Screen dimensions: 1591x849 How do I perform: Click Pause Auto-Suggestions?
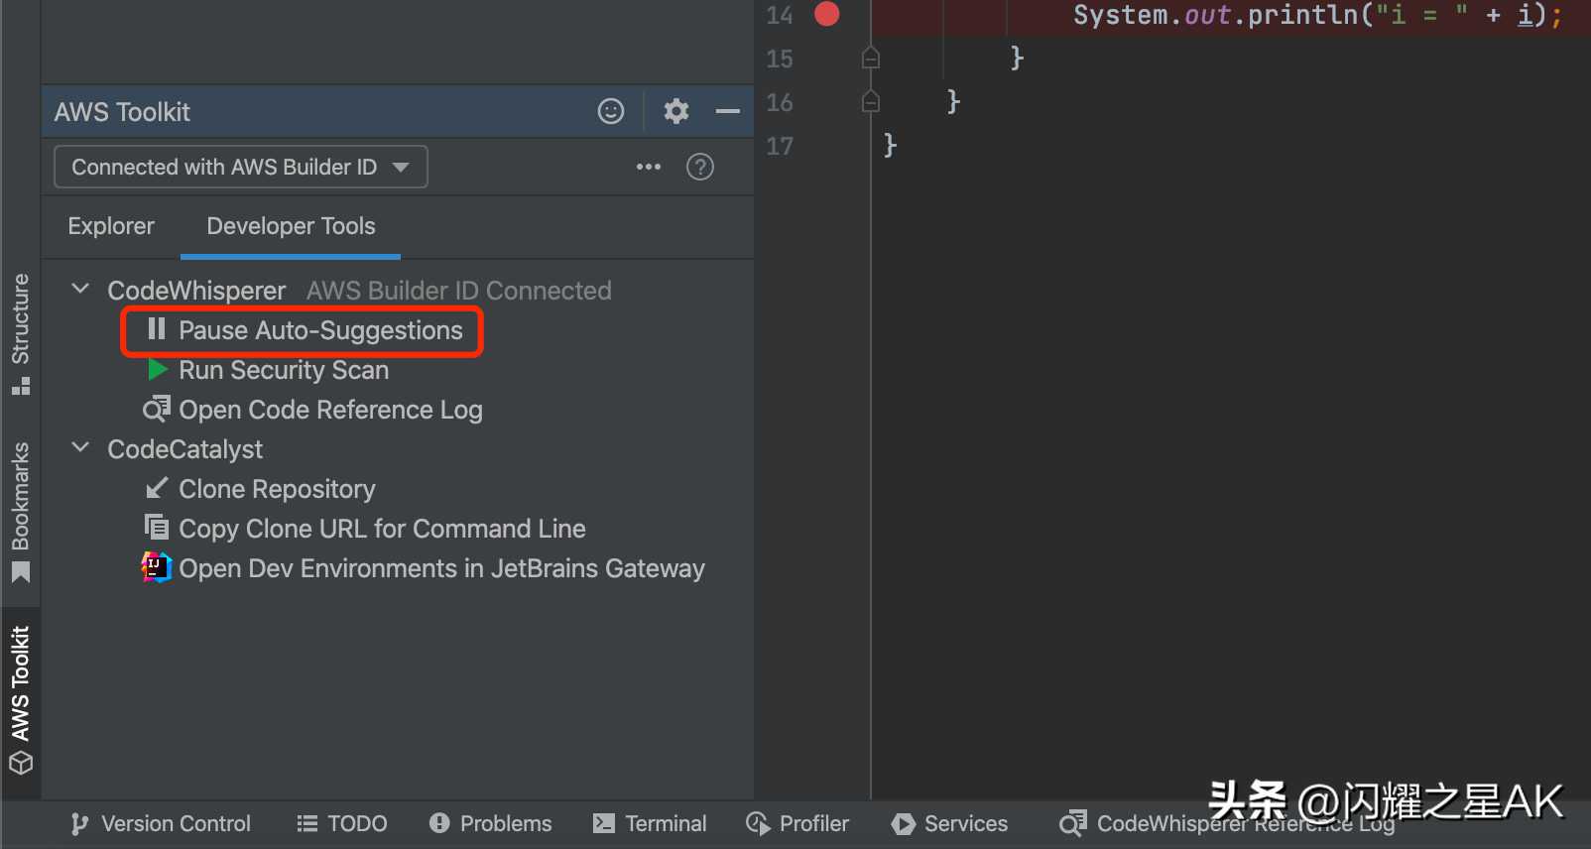(320, 330)
